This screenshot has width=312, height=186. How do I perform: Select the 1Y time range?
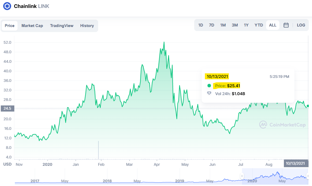pos(246,25)
